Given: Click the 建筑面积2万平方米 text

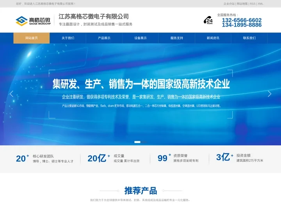Looking at the screenshot, I should [250, 161].
